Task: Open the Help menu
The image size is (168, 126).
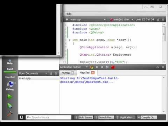Action: 68,14
